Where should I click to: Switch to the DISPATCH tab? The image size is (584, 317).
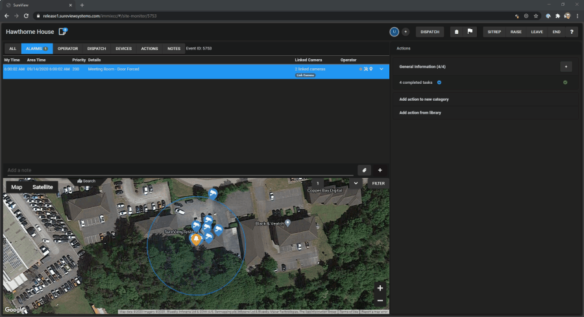[97, 49]
